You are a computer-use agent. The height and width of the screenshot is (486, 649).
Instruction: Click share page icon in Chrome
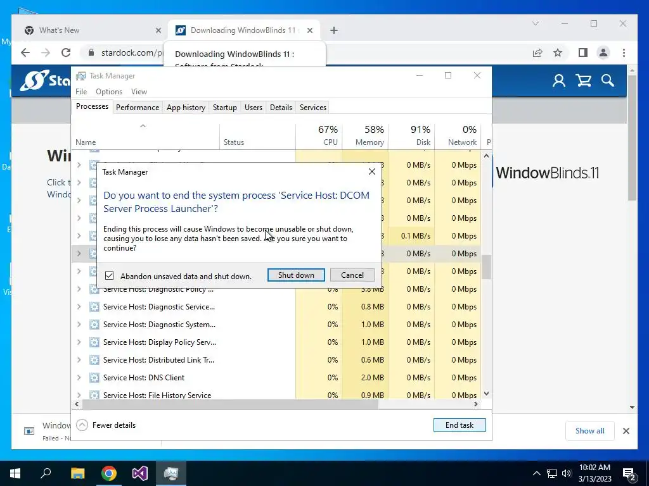(x=537, y=53)
